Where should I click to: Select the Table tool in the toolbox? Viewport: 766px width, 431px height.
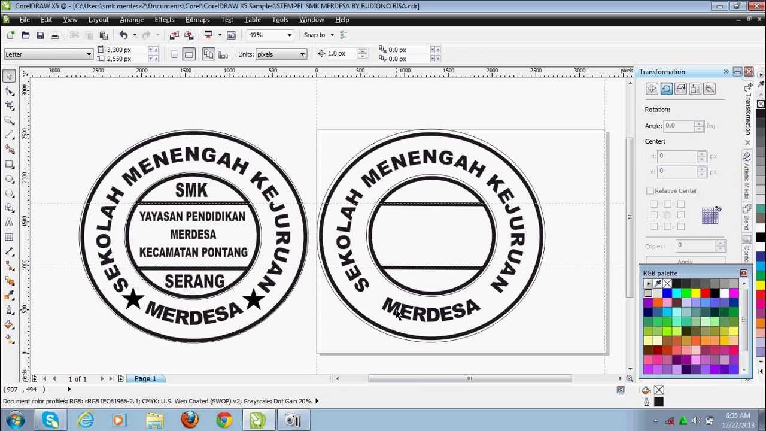[9, 237]
